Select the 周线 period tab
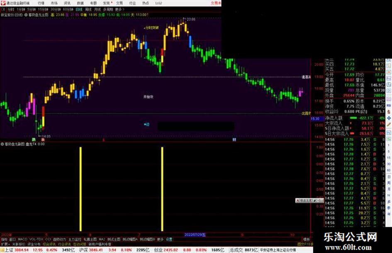Image resolution: width=392 pixels, height=253 pixels. [x=88, y=10]
